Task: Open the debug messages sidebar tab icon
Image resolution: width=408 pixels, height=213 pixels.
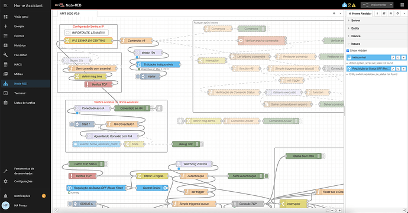Action: click(391, 13)
